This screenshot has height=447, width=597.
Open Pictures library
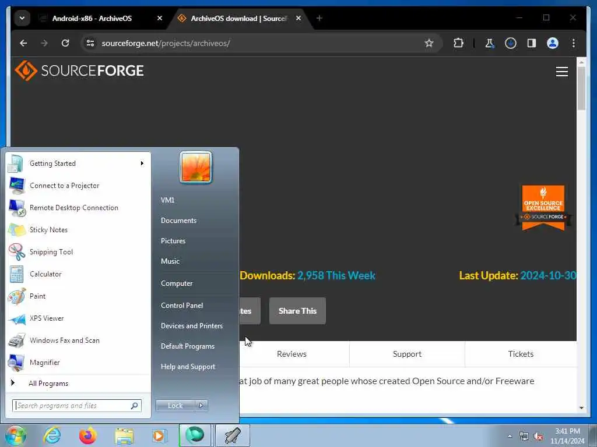173,241
